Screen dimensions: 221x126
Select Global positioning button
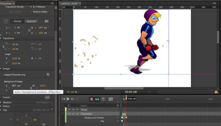tap(17, 21)
